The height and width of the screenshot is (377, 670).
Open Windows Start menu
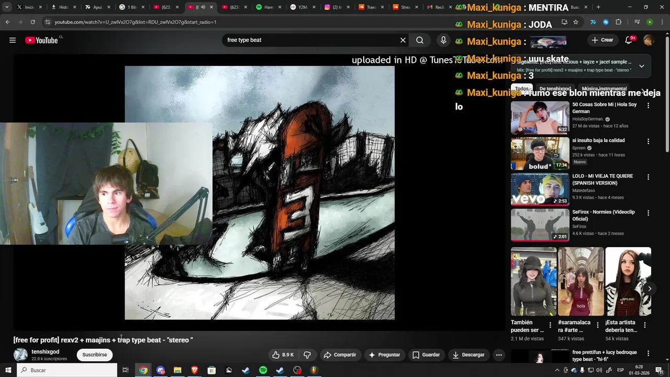coord(8,370)
